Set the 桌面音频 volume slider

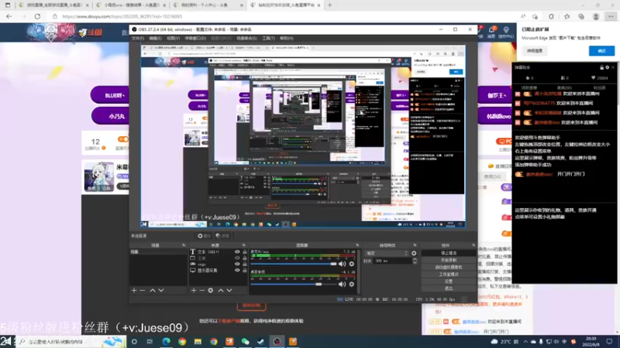[x=294, y=284]
